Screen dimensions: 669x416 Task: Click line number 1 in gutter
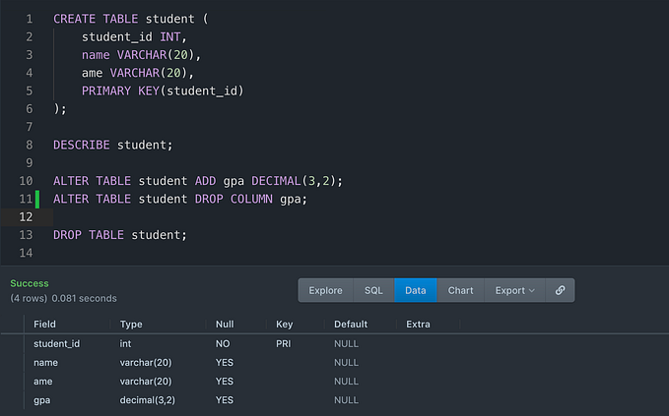point(29,19)
